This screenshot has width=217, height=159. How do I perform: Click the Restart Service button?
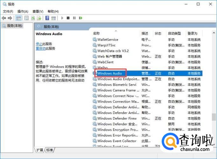(x=80, y=18)
